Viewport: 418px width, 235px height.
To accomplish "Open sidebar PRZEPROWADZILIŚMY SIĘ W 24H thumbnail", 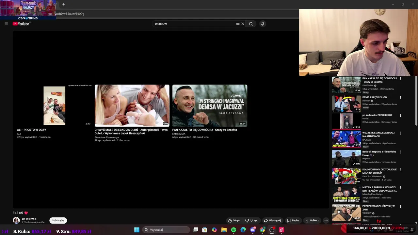I will pos(346,212).
